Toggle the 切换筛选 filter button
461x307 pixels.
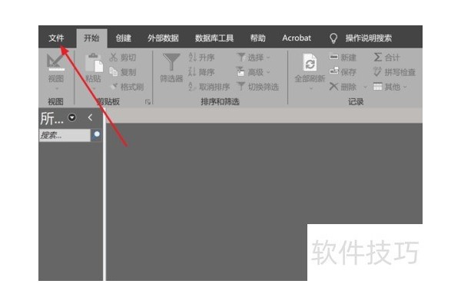click(x=258, y=87)
